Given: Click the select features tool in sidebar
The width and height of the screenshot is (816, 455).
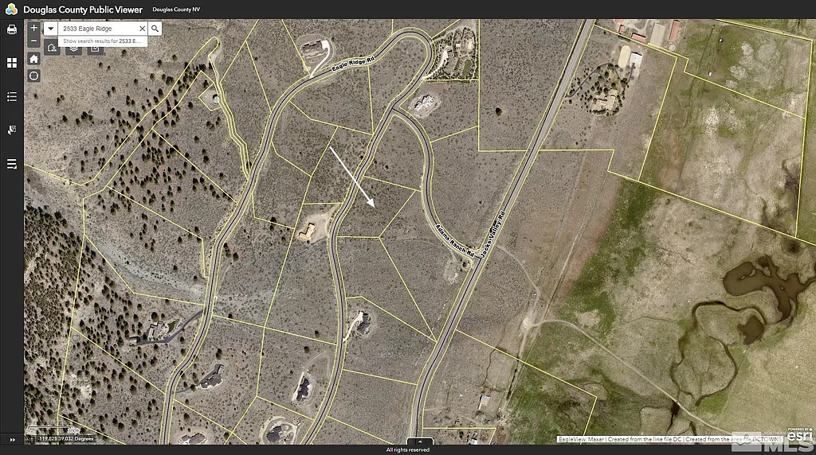Looking at the screenshot, I should [x=12, y=130].
